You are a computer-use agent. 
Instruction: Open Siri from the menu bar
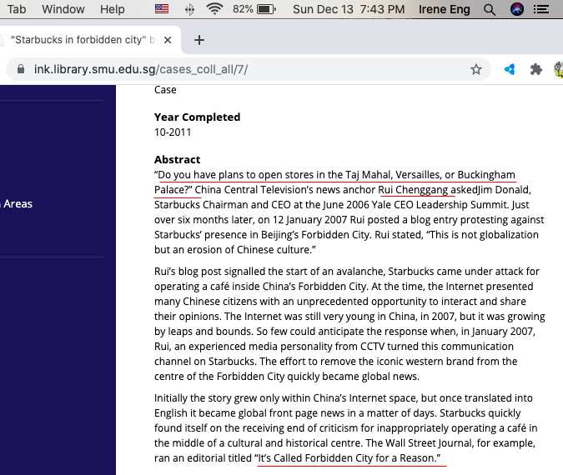point(516,9)
